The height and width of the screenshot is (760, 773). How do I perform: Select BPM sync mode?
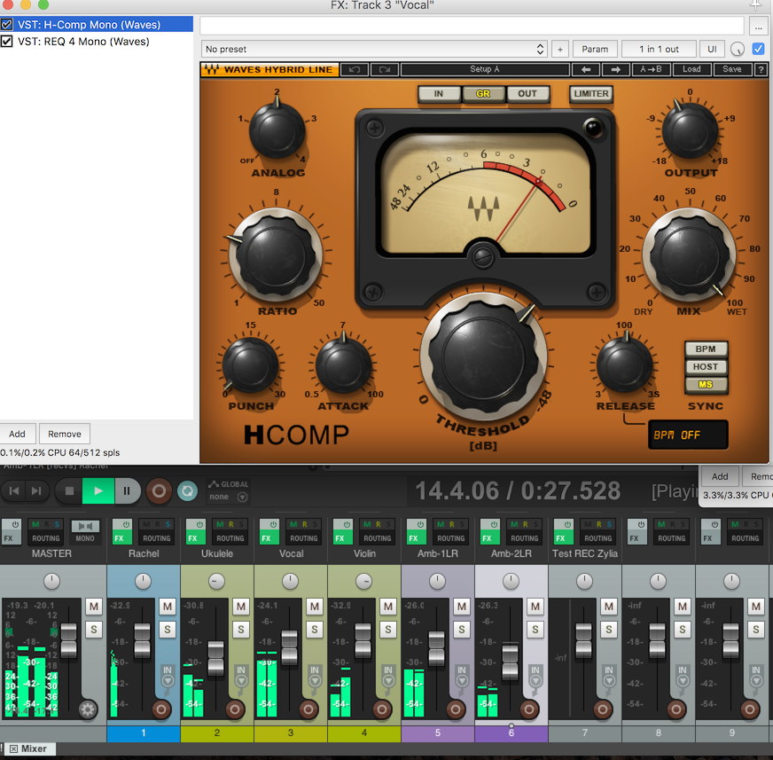[706, 349]
